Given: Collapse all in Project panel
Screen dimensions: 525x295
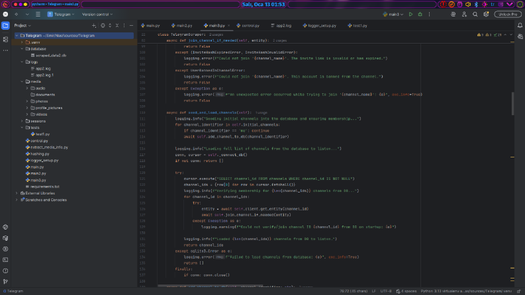Looking at the screenshot, I should [x=117, y=26].
